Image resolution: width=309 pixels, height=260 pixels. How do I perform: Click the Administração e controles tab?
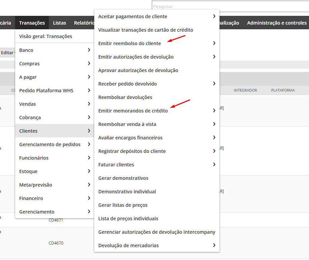pos(277,23)
